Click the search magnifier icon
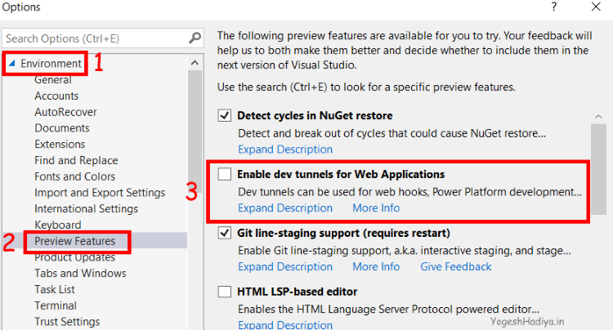Screen dimensions: 613x330 [195, 38]
